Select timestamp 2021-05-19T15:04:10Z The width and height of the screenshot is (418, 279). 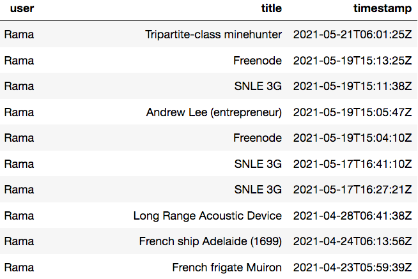tap(352, 138)
